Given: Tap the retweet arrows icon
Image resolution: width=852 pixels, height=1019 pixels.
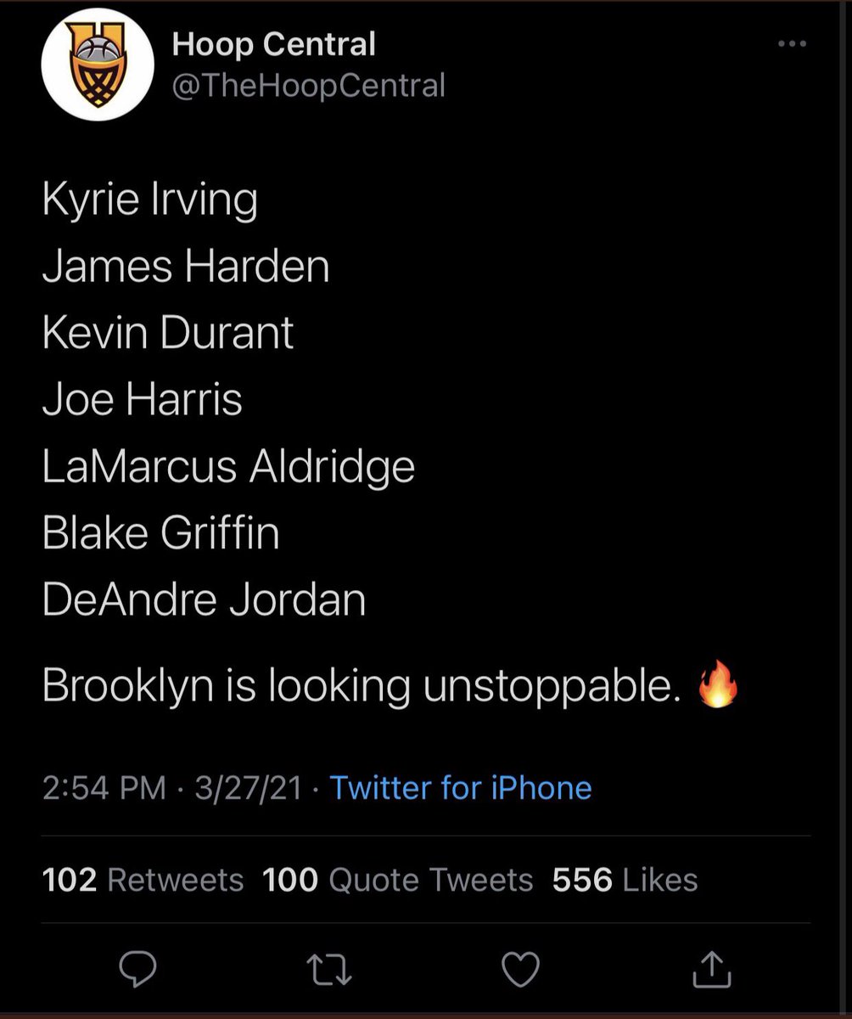Looking at the screenshot, I should [x=328, y=970].
